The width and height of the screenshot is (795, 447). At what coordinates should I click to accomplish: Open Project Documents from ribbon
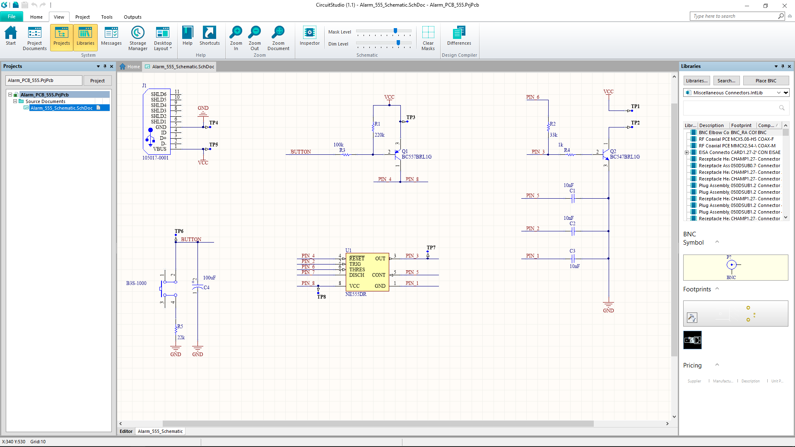35,38
